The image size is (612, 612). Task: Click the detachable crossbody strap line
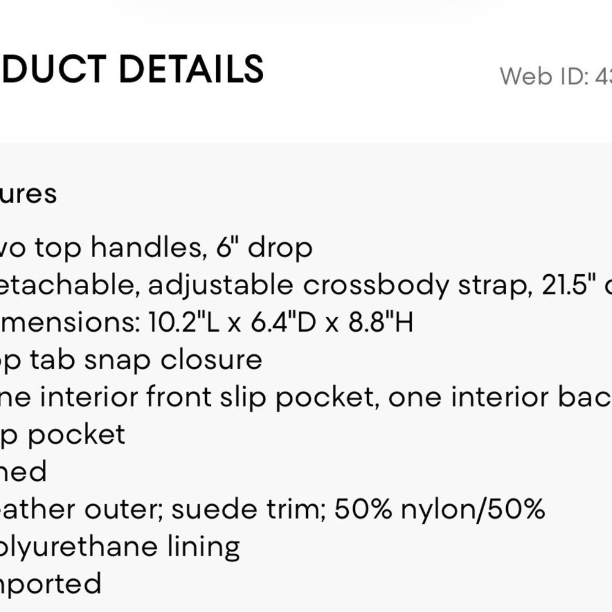(306, 285)
